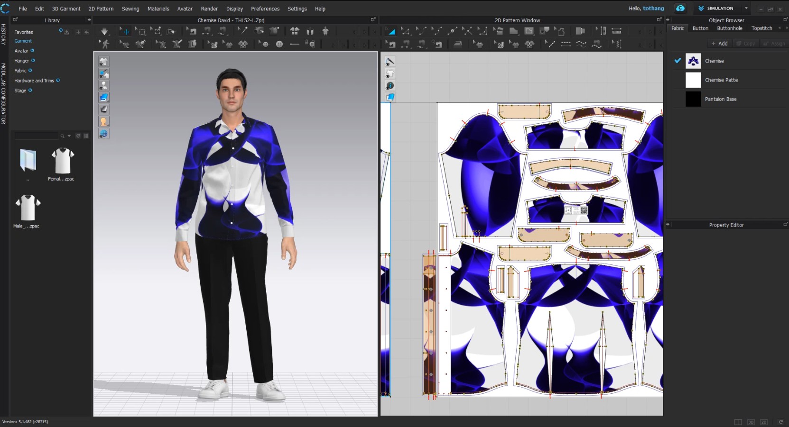Collapse the Library panel with arrow
The height and width of the screenshot is (427, 789).
click(89, 20)
